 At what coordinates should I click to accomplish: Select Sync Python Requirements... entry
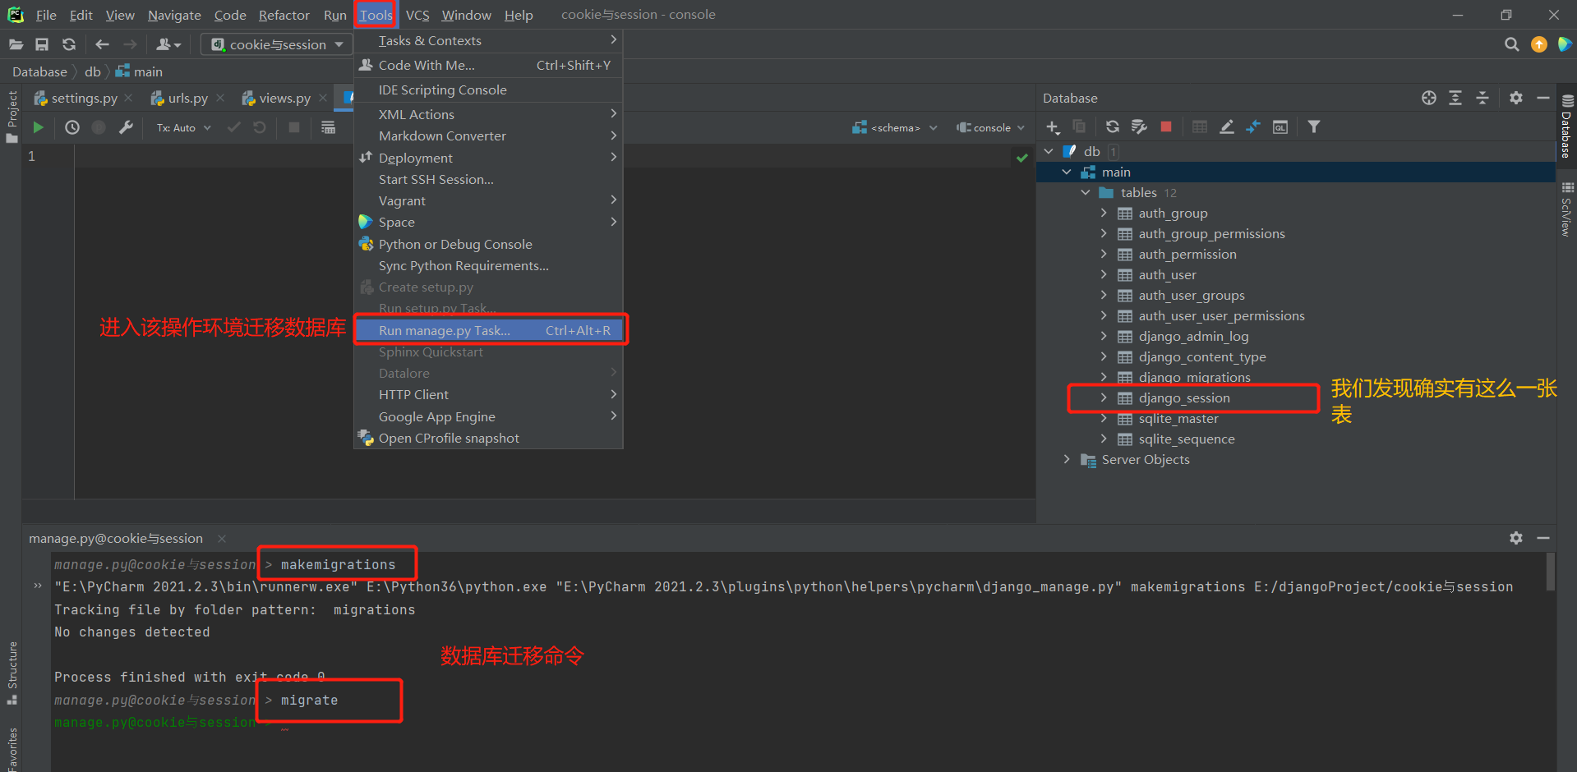[x=489, y=265]
